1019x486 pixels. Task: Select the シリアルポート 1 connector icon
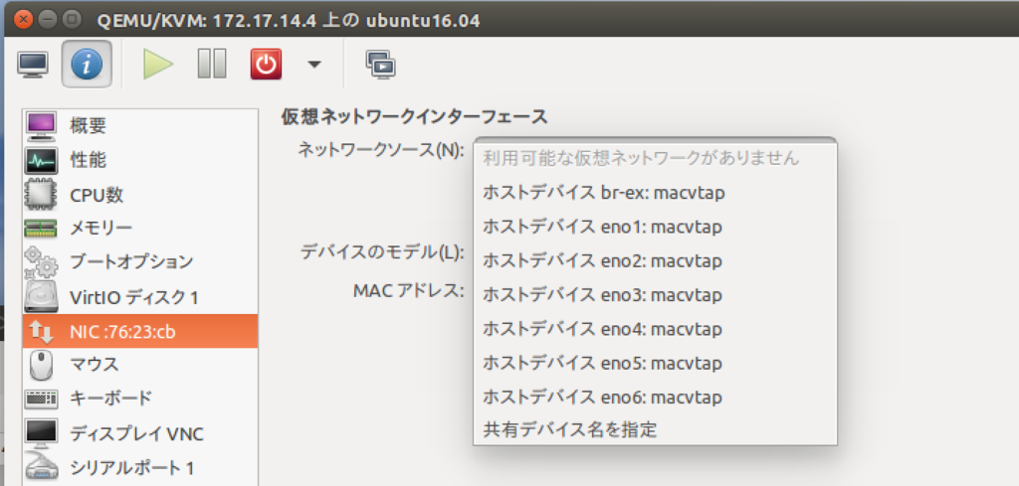(42, 467)
